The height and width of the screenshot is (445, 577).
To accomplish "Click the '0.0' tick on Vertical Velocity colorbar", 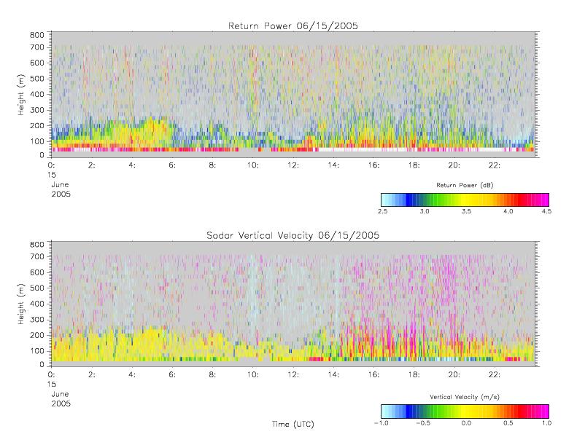I will 466,423.
